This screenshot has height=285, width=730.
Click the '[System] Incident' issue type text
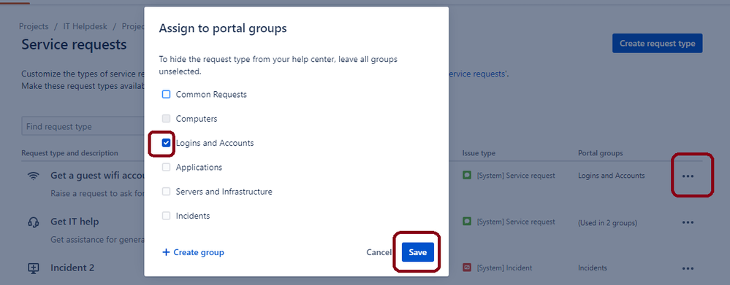tap(505, 268)
